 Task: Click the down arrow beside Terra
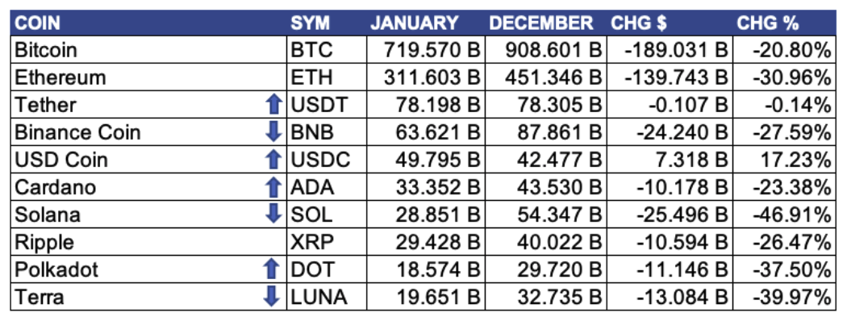pyautogui.click(x=274, y=296)
